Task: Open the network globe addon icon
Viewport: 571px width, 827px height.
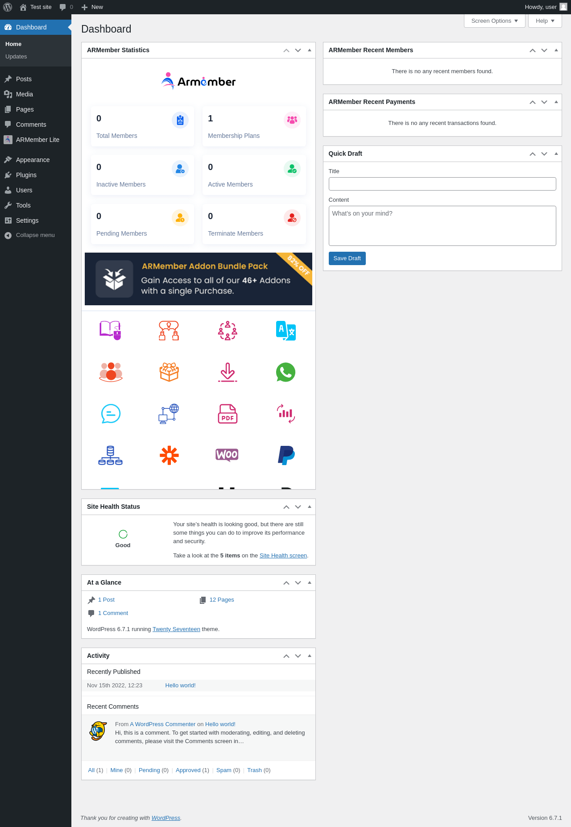Action: (x=169, y=414)
